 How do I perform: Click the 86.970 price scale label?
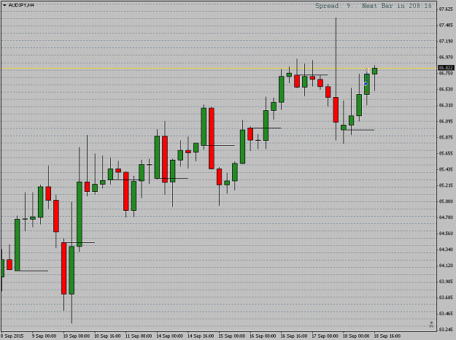(446, 58)
